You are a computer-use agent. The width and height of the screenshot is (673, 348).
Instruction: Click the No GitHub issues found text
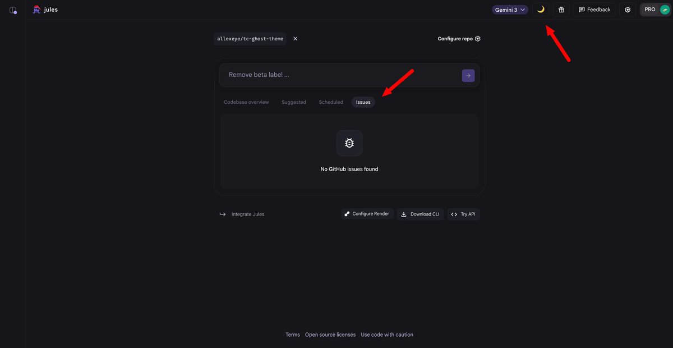(x=349, y=169)
